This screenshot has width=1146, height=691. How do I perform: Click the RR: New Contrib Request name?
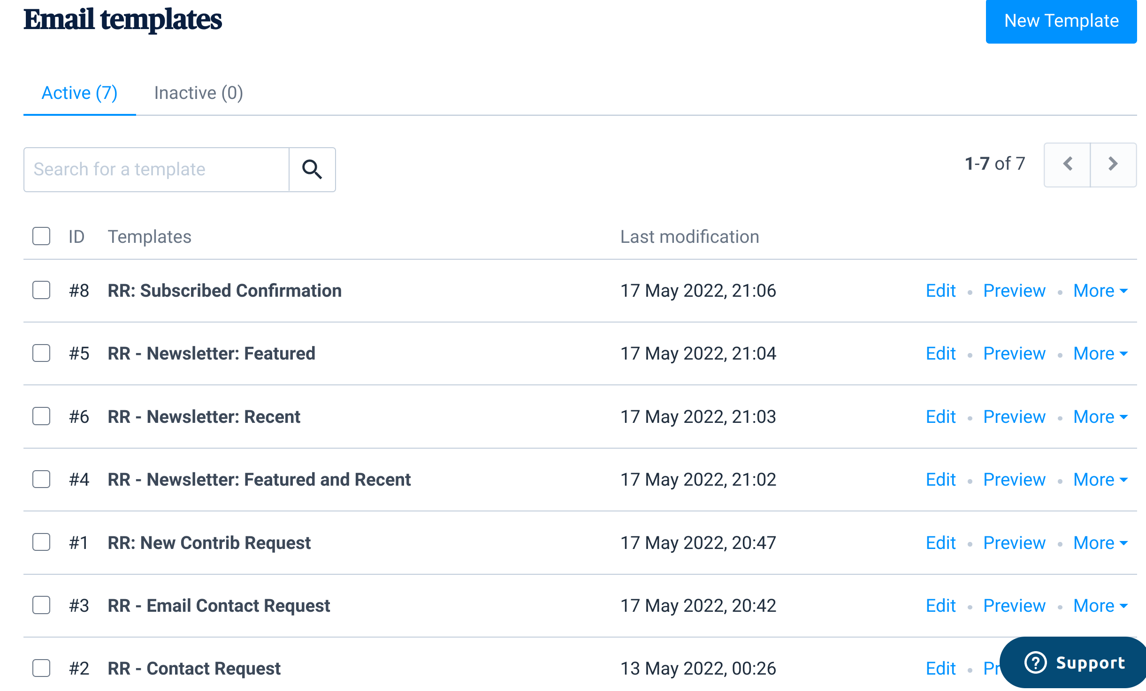pos(209,543)
